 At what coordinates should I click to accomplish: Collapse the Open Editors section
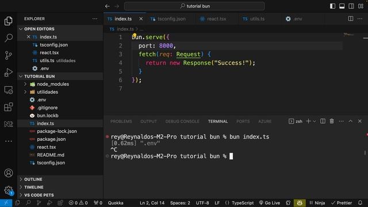point(60,29)
